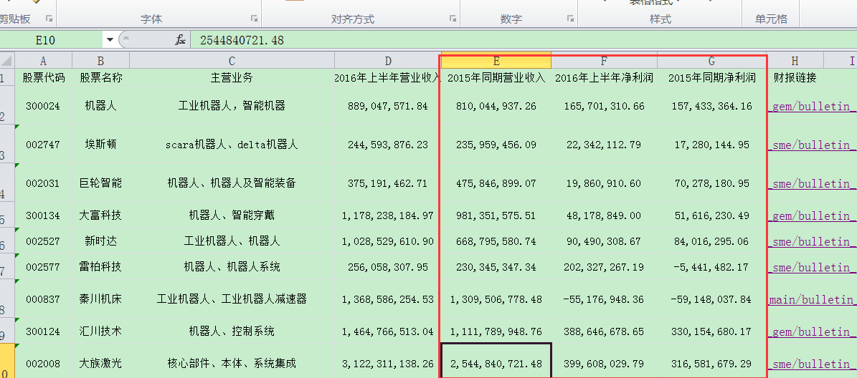Select cell with stock code 002747
857x378 pixels.
43,145
